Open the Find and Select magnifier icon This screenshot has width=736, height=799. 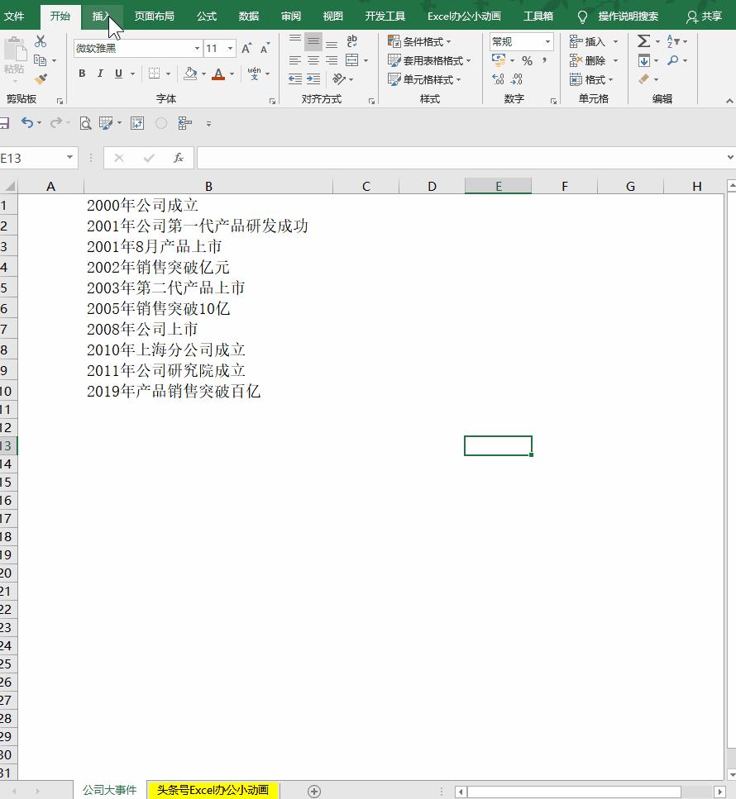click(x=672, y=60)
